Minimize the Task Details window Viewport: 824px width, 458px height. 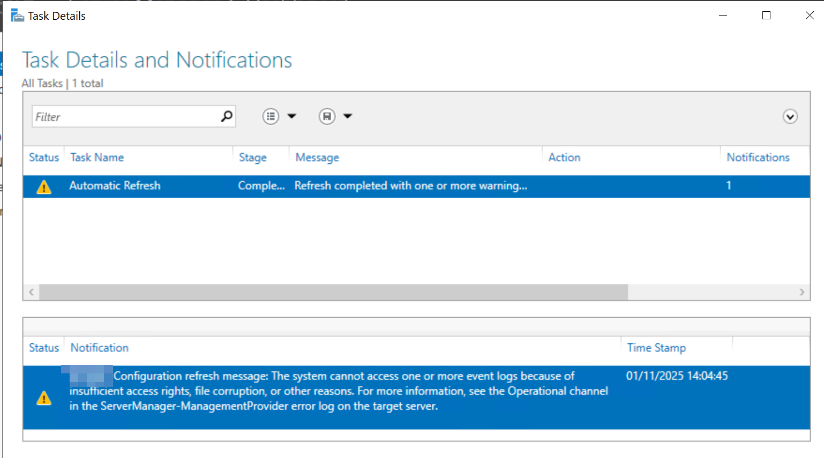pos(723,16)
